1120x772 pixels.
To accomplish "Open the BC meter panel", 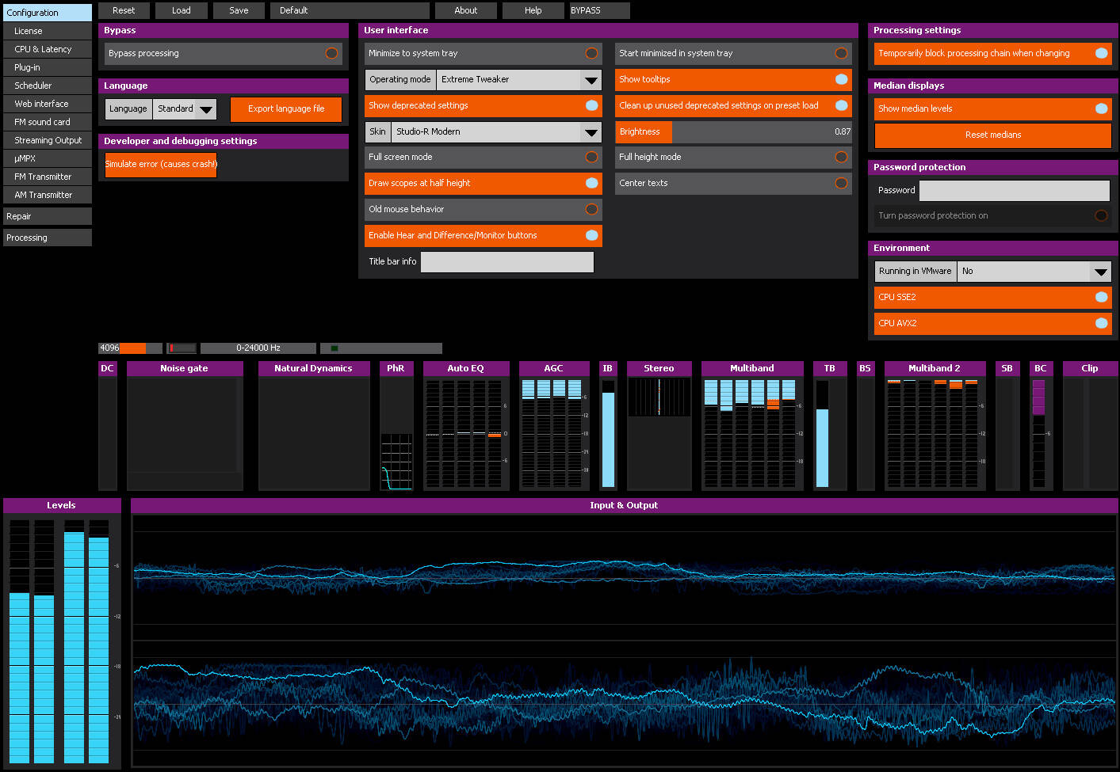I will [1041, 425].
